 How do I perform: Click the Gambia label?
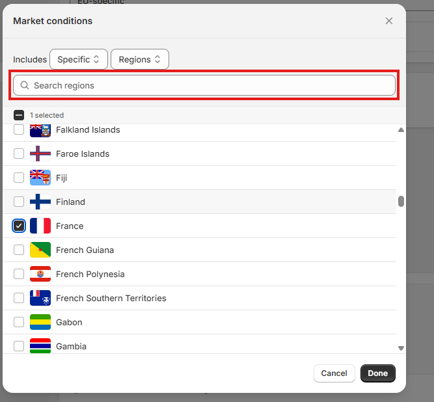[x=71, y=347]
